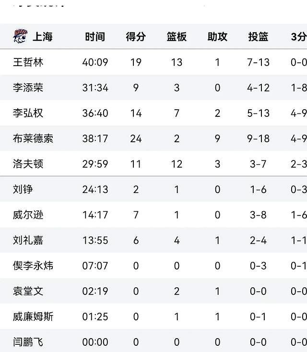This screenshot has height=352, width=307.
Task: Open player 刘铮's stats row
Action: [23, 189]
